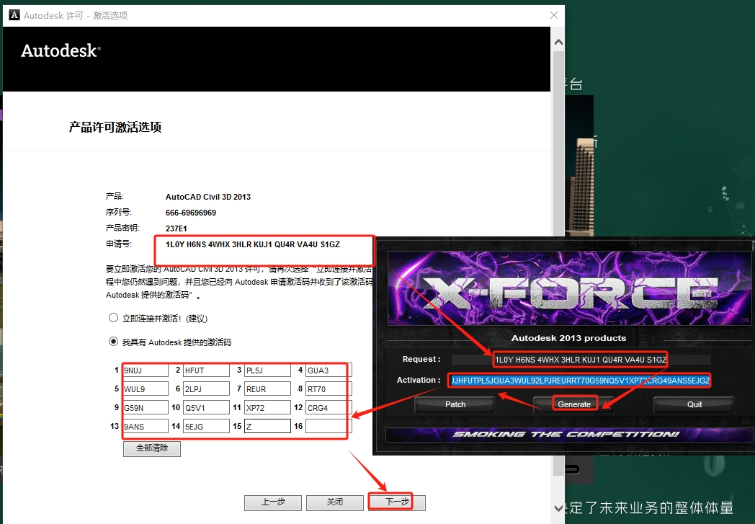
Task: Click the X-FORCE logo banner
Action: (568, 289)
